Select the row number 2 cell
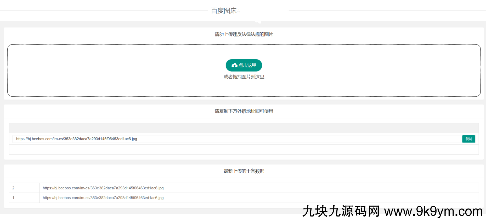Screen dimensions: 486x221 pyautogui.click(x=24, y=188)
